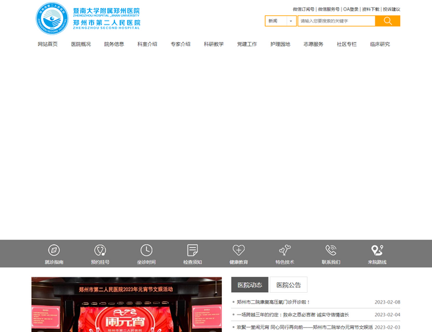Open 预约挂号 appointment registration icon
This screenshot has height=332, width=432.
(100, 250)
